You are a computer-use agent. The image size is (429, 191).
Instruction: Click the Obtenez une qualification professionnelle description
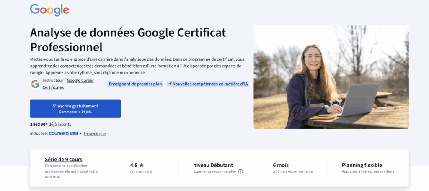click(71, 171)
